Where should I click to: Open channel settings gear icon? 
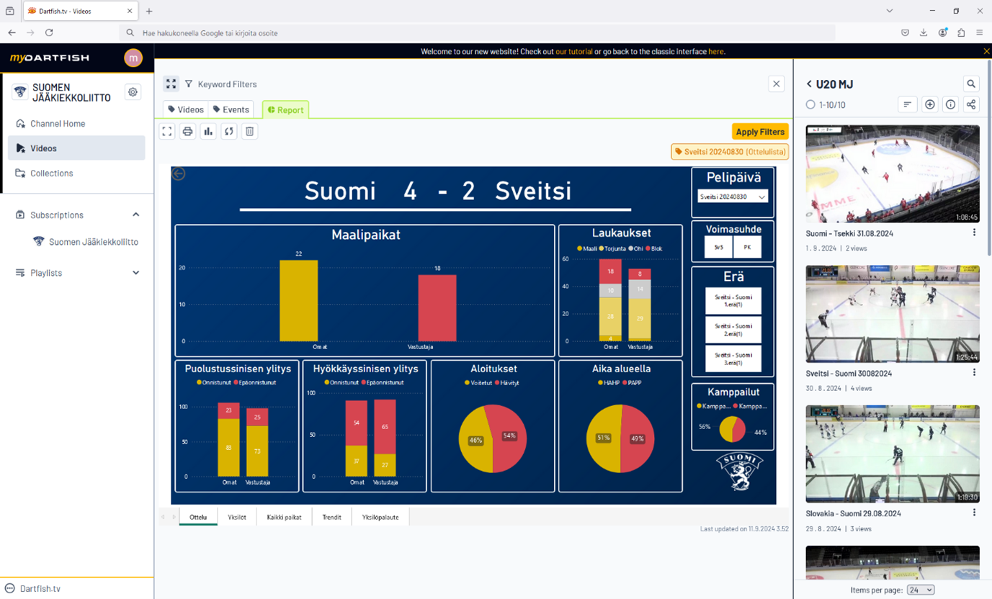(133, 92)
